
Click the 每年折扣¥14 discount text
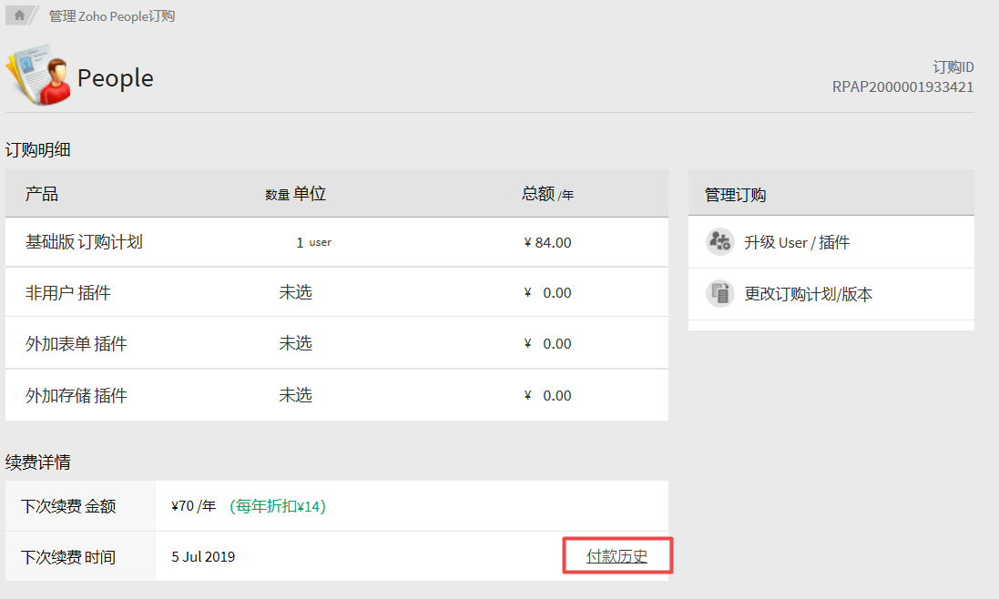point(277,506)
